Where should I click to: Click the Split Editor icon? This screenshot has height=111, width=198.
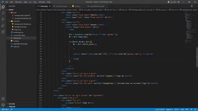tap(192, 6)
